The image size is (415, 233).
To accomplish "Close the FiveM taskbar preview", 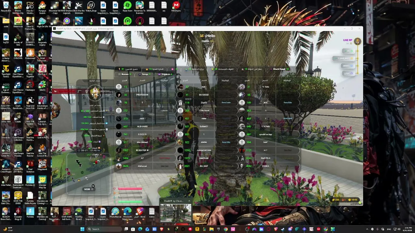I will point(189,201).
